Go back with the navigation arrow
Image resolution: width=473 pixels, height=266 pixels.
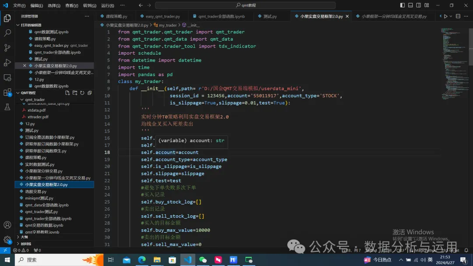pos(141,5)
